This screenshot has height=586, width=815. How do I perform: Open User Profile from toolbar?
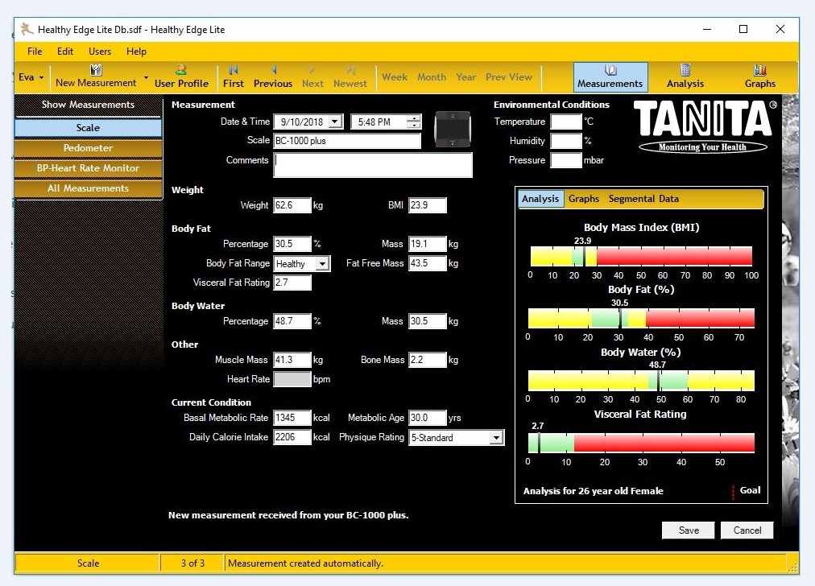[x=181, y=76]
